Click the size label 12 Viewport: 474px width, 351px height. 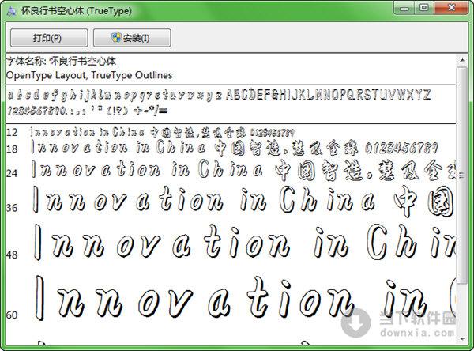[x=12, y=132]
